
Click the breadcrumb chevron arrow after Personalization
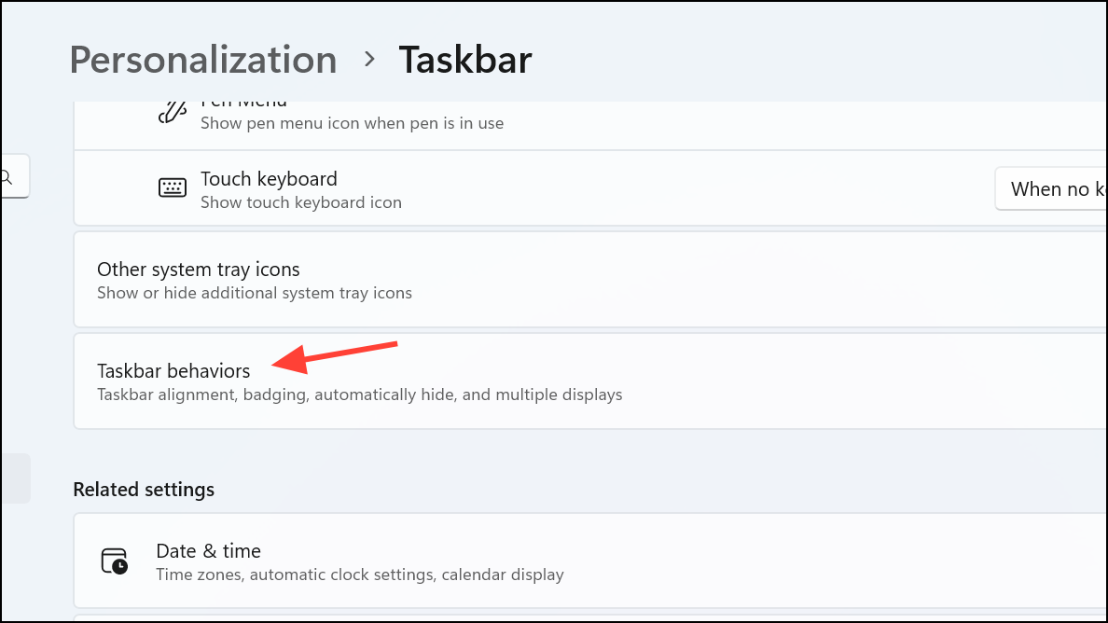pos(368,60)
